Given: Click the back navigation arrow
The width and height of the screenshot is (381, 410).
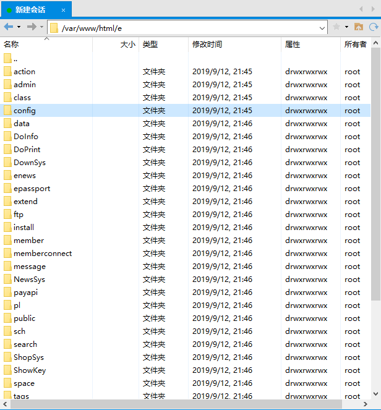Looking at the screenshot, I should (x=8, y=27).
